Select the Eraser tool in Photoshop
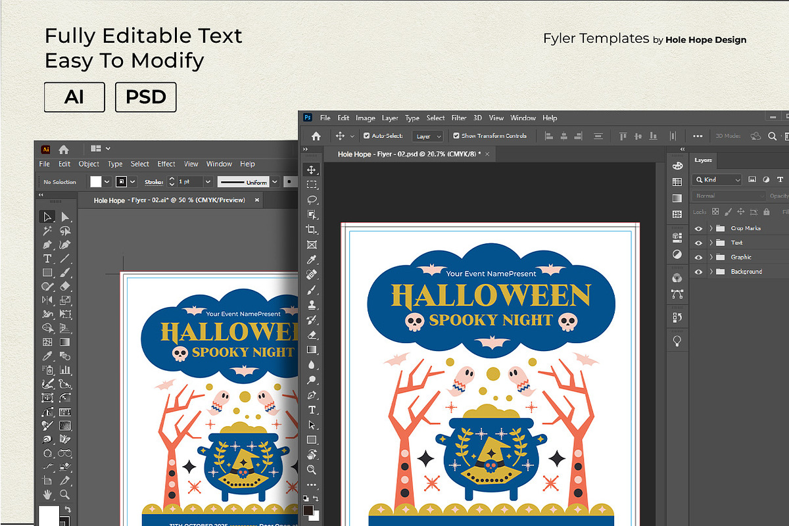 pos(312,335)
